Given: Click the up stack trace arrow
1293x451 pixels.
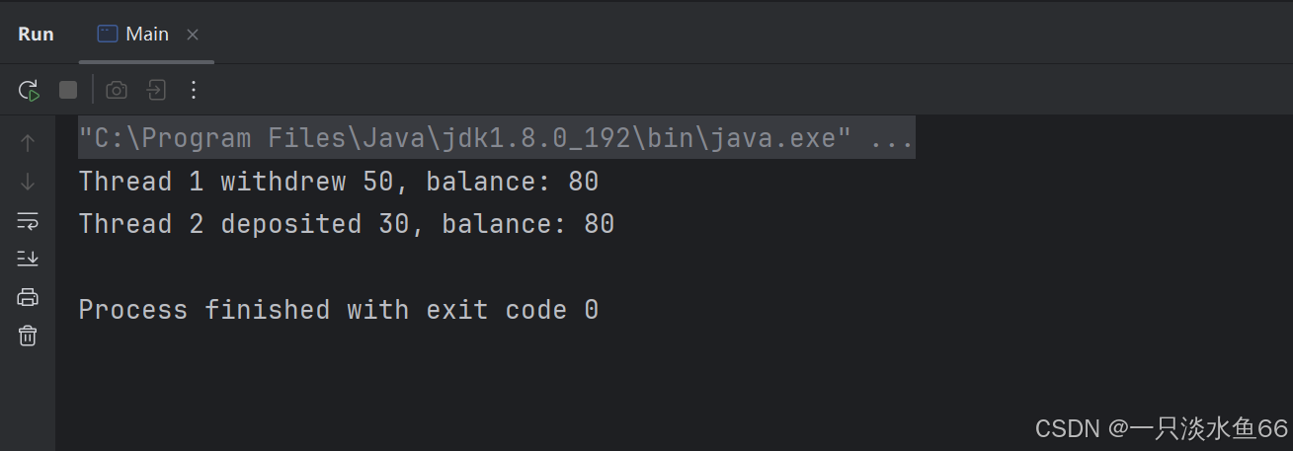Looking at the screenshot, I should [x=28, y=143].
